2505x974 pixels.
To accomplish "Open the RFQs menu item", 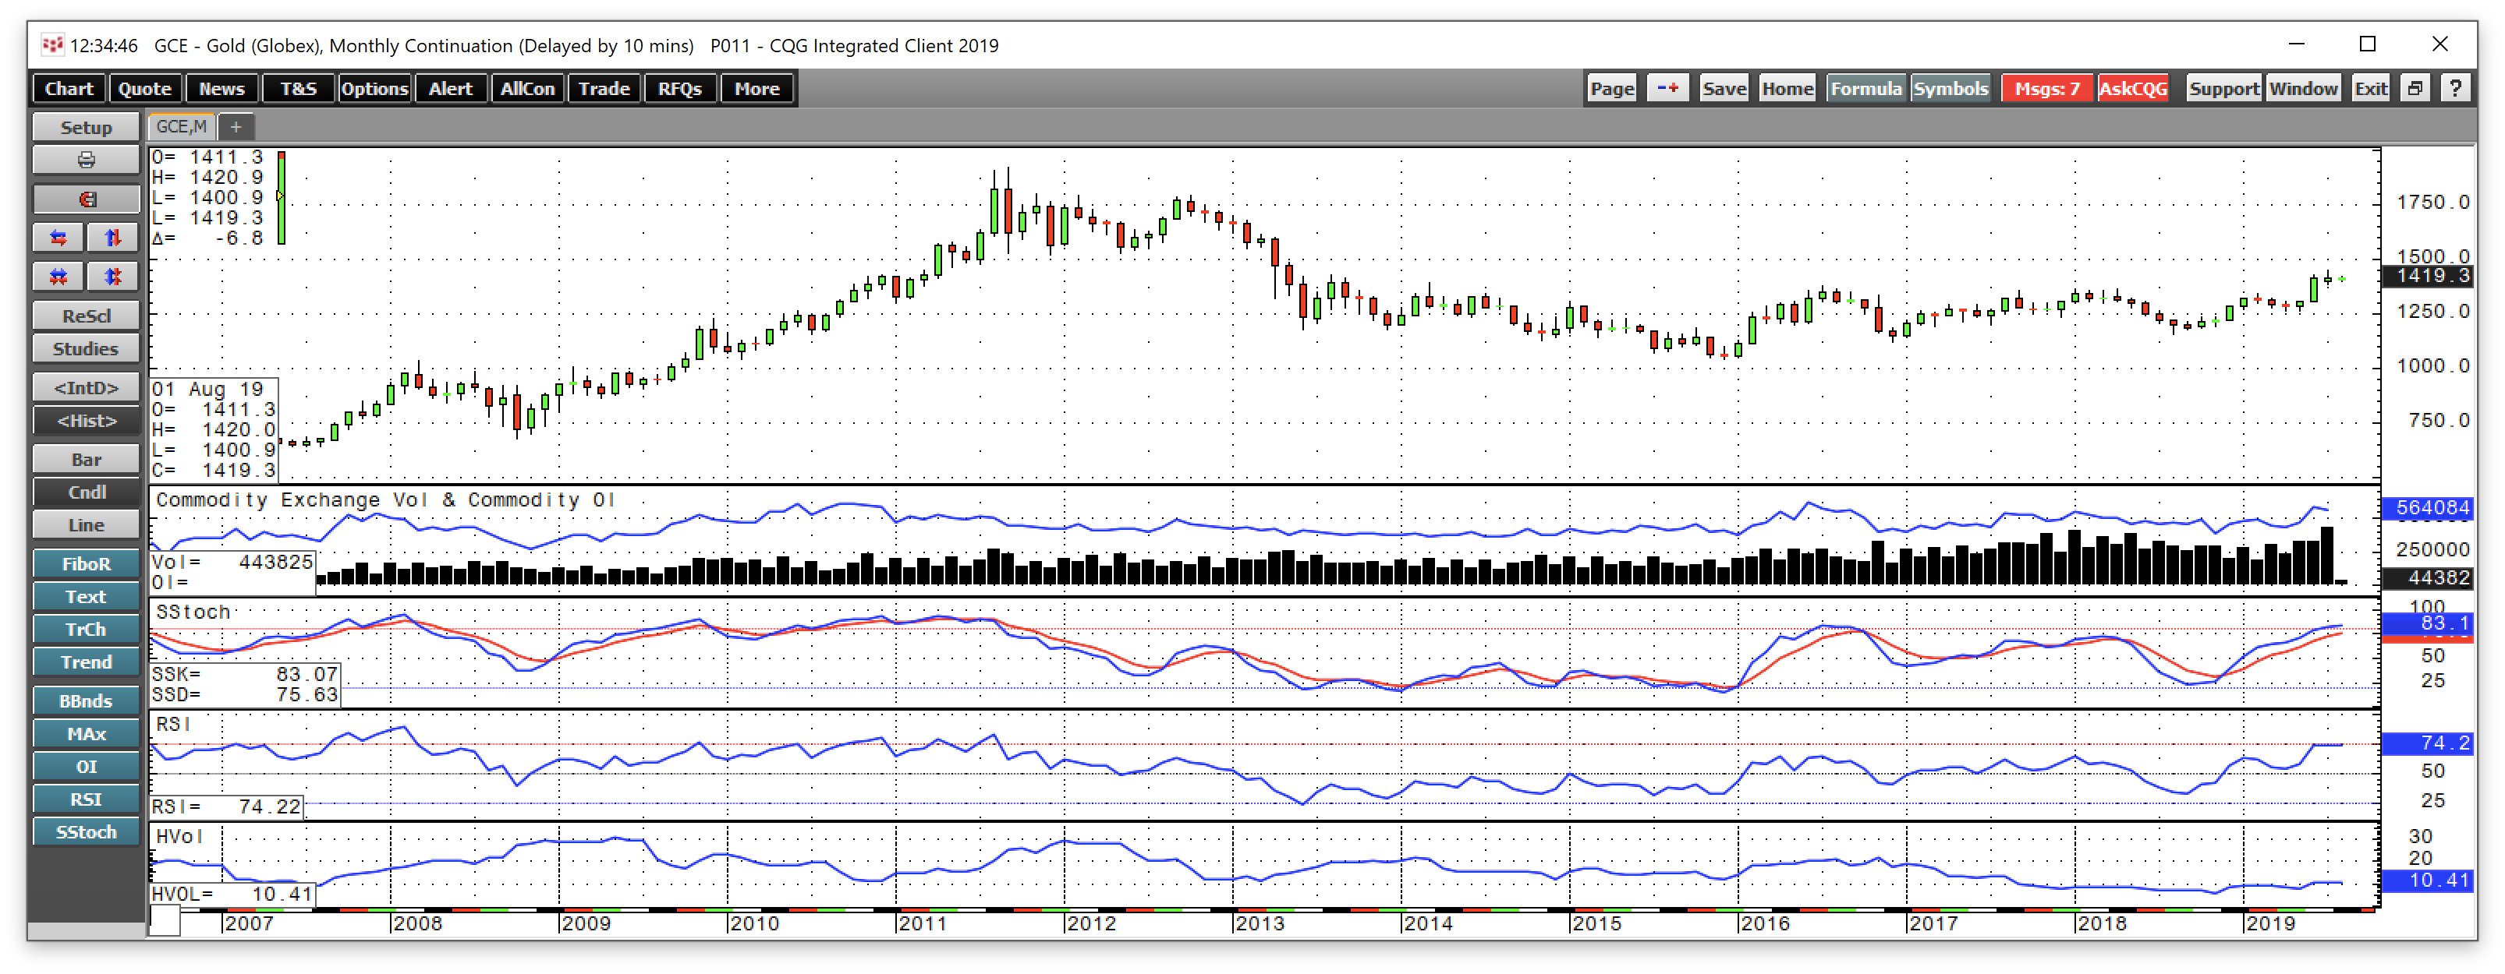I will click(x=680, y=89).
